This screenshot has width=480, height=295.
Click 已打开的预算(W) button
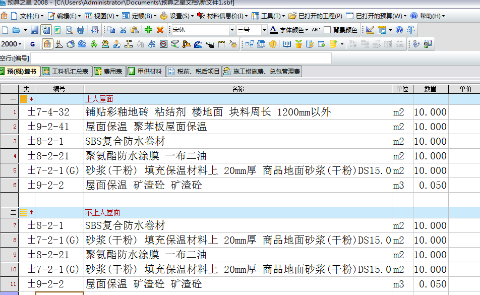[x=377, y=16]
